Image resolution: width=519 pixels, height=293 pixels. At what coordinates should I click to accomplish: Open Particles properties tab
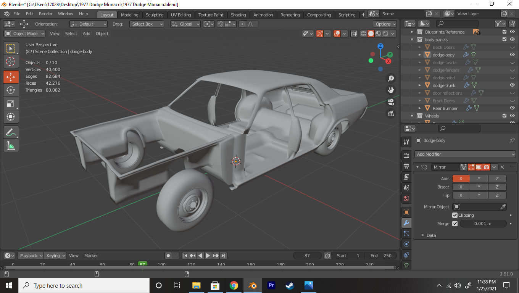tap(406, 233)
